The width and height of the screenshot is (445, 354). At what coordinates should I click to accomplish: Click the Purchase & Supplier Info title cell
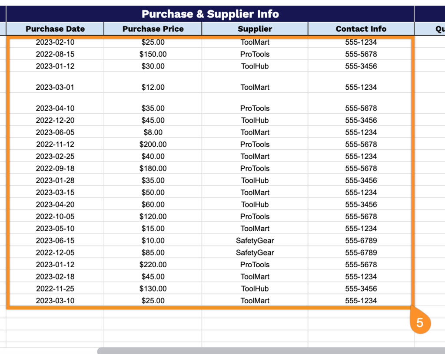tap(210, 14)
